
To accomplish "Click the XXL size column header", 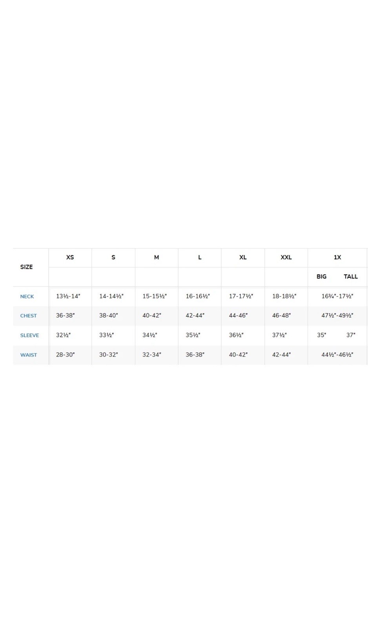I will coord(286,257).
